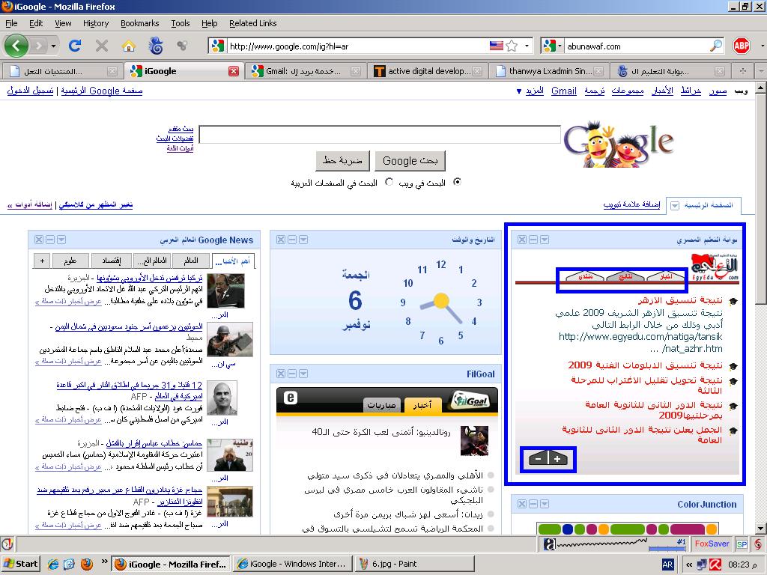Open the address bar URL history dropdown
The height and width of the screenshot is (575, 767).
527,46
